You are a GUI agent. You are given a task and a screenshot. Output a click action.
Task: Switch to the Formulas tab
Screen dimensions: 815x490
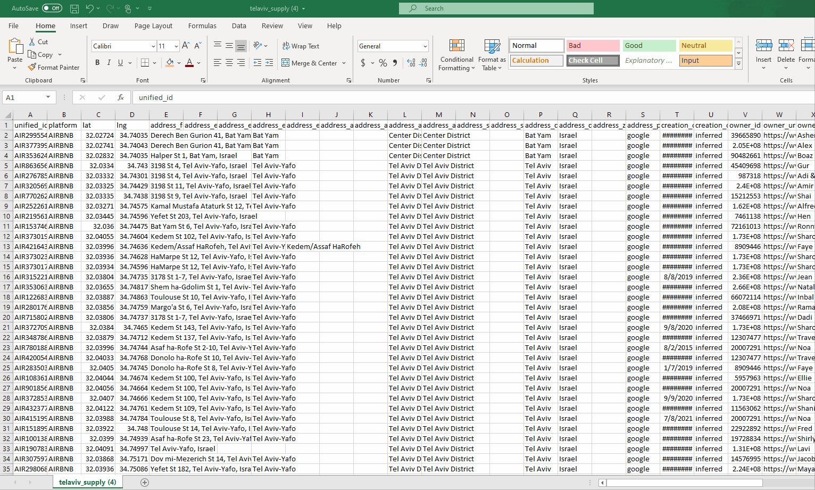click(x=202, y=26)
